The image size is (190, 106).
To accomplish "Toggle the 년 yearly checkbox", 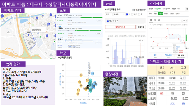I will point(127,14).
